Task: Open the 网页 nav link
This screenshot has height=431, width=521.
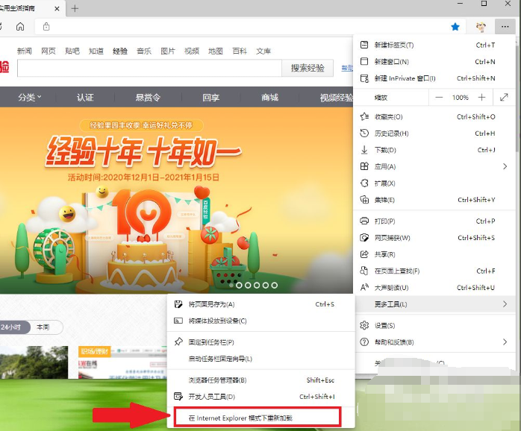Action: pyautogui.click(x=49, y=51)
